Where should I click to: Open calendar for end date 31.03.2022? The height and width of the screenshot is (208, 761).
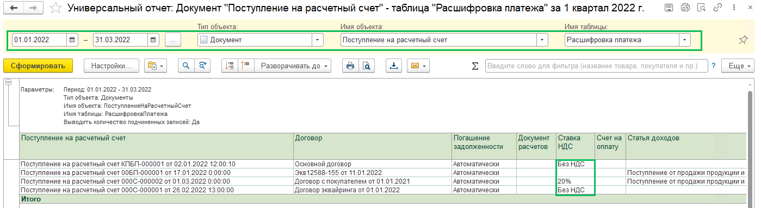(x=153, y=40)
